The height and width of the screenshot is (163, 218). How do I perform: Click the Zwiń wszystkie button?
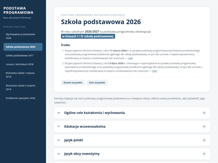point(97,83)
